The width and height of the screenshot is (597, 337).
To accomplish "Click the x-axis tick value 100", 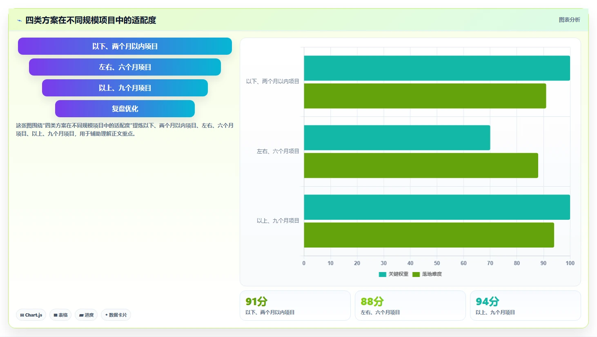I will 570,263.
